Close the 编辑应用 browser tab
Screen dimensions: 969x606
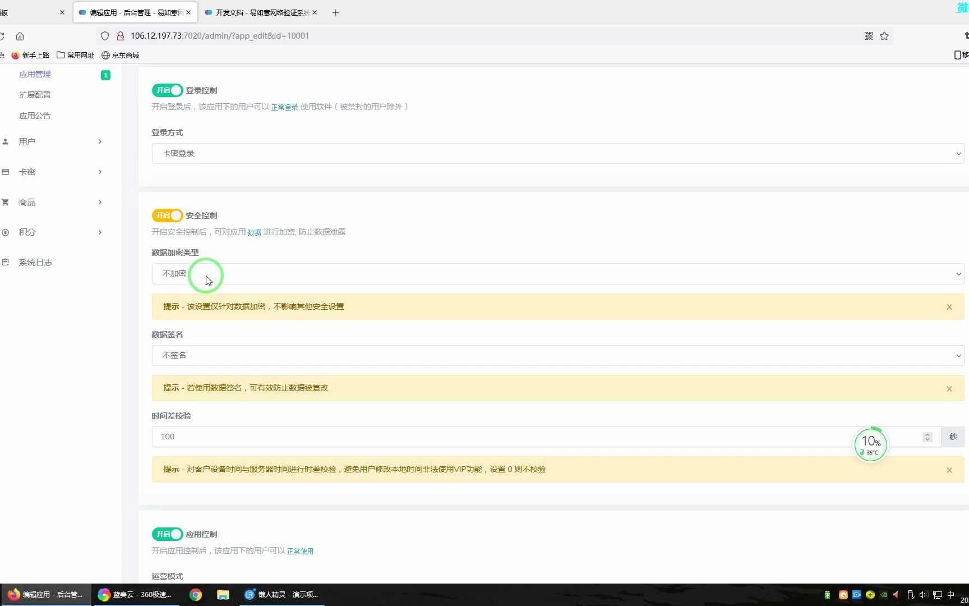[188, 12]
